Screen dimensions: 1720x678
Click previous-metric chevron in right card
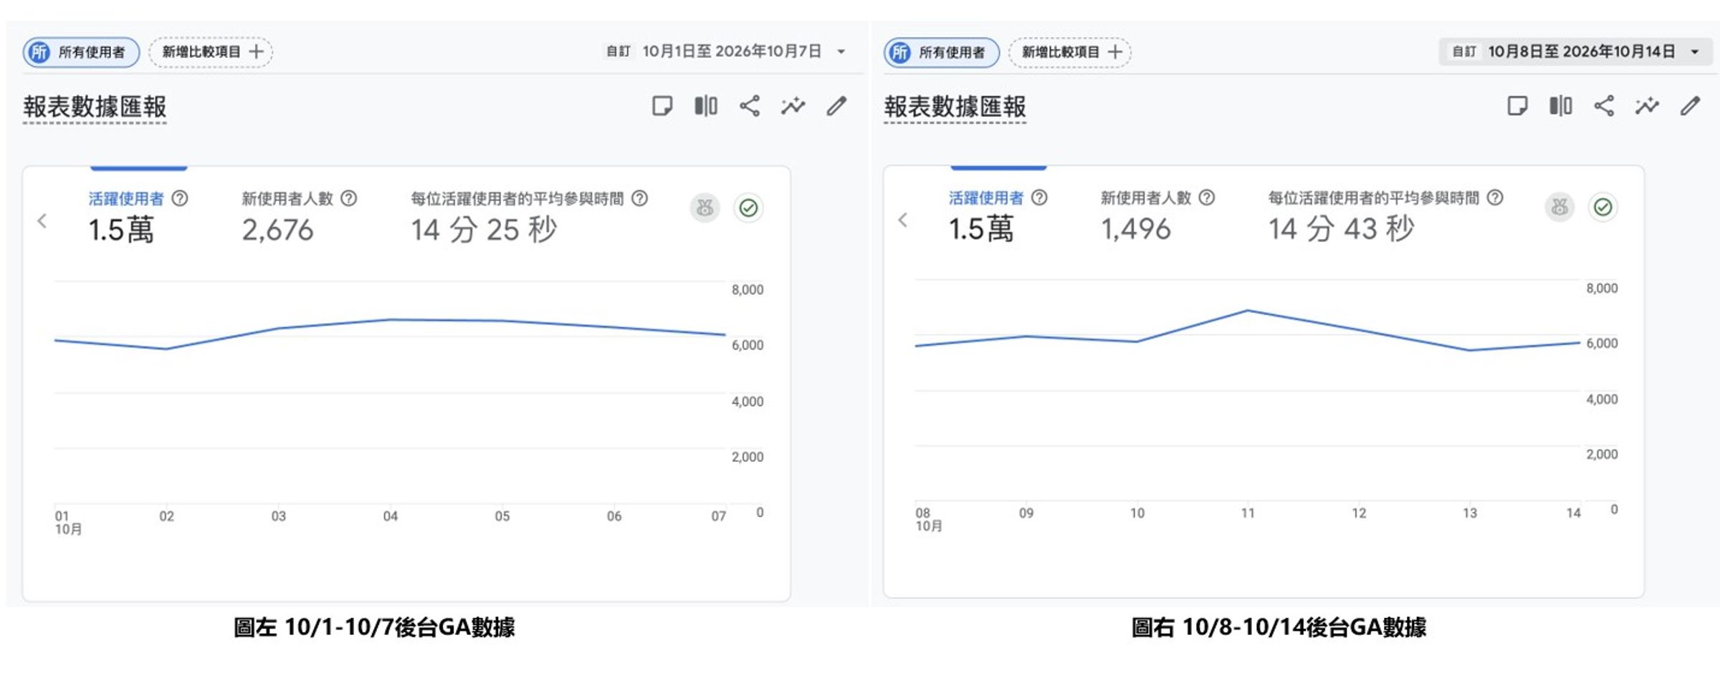click(903, 220)
